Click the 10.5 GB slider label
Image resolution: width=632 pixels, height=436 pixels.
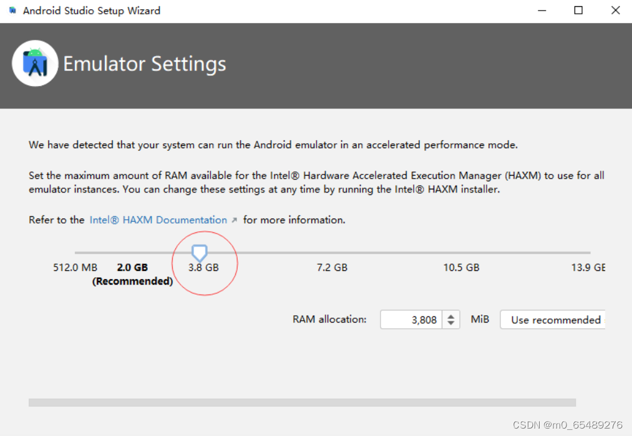[x=462, y=268]
